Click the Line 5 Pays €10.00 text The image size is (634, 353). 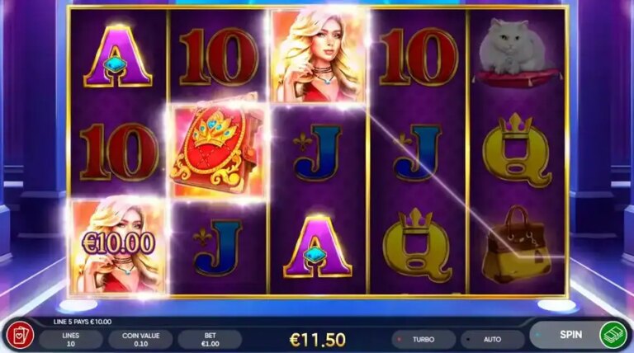(x=83, y=322)
